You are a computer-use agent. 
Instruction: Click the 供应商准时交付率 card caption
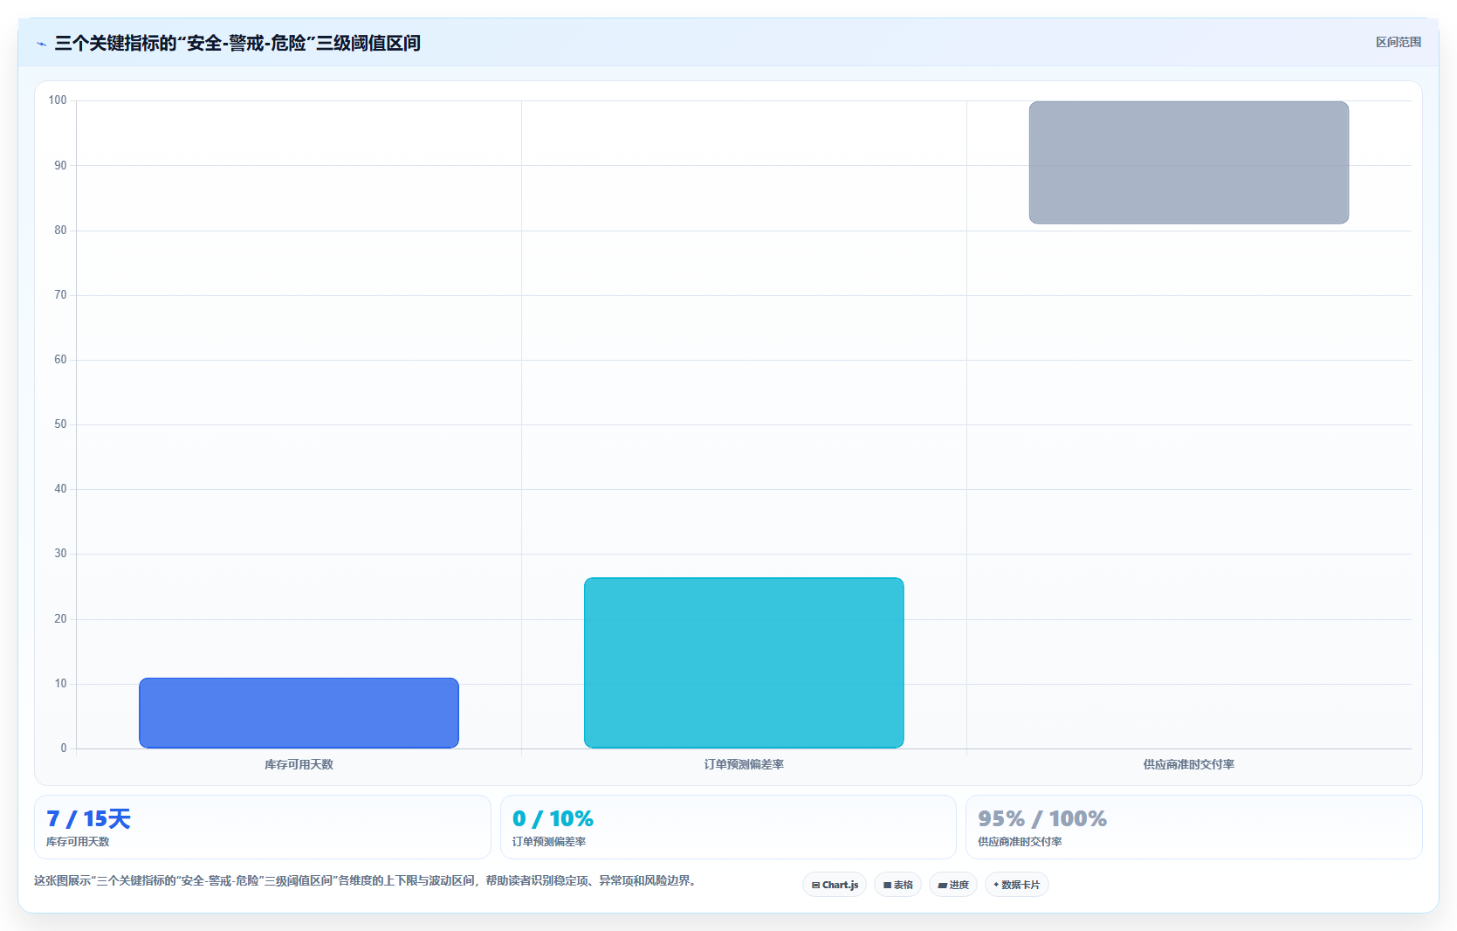pyautogui.click(x=1020, y=842)
